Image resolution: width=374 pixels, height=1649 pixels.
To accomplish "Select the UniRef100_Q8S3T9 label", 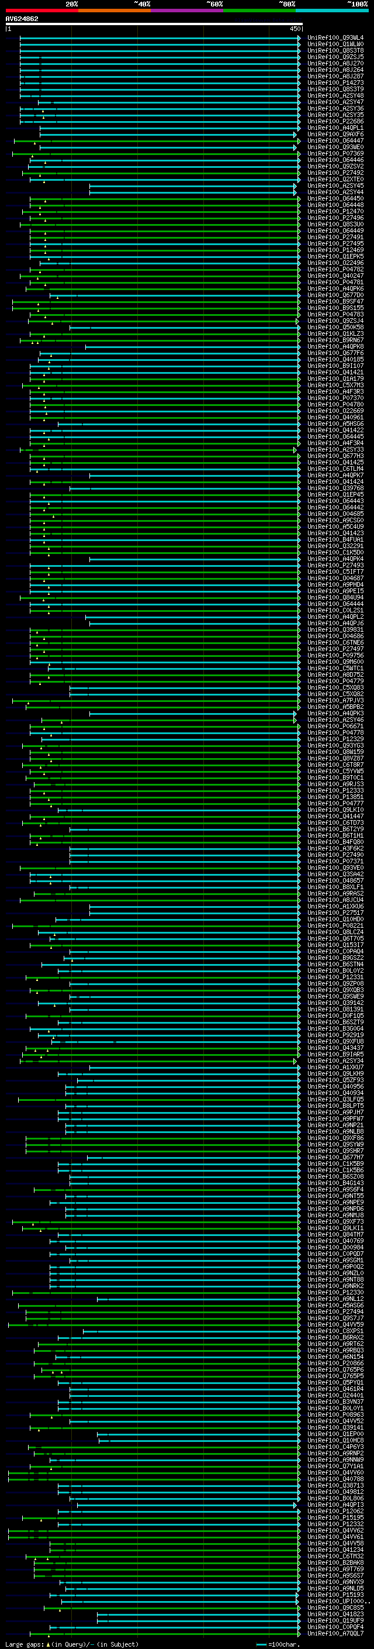I will pyautogui.click(x=335, y=89).
